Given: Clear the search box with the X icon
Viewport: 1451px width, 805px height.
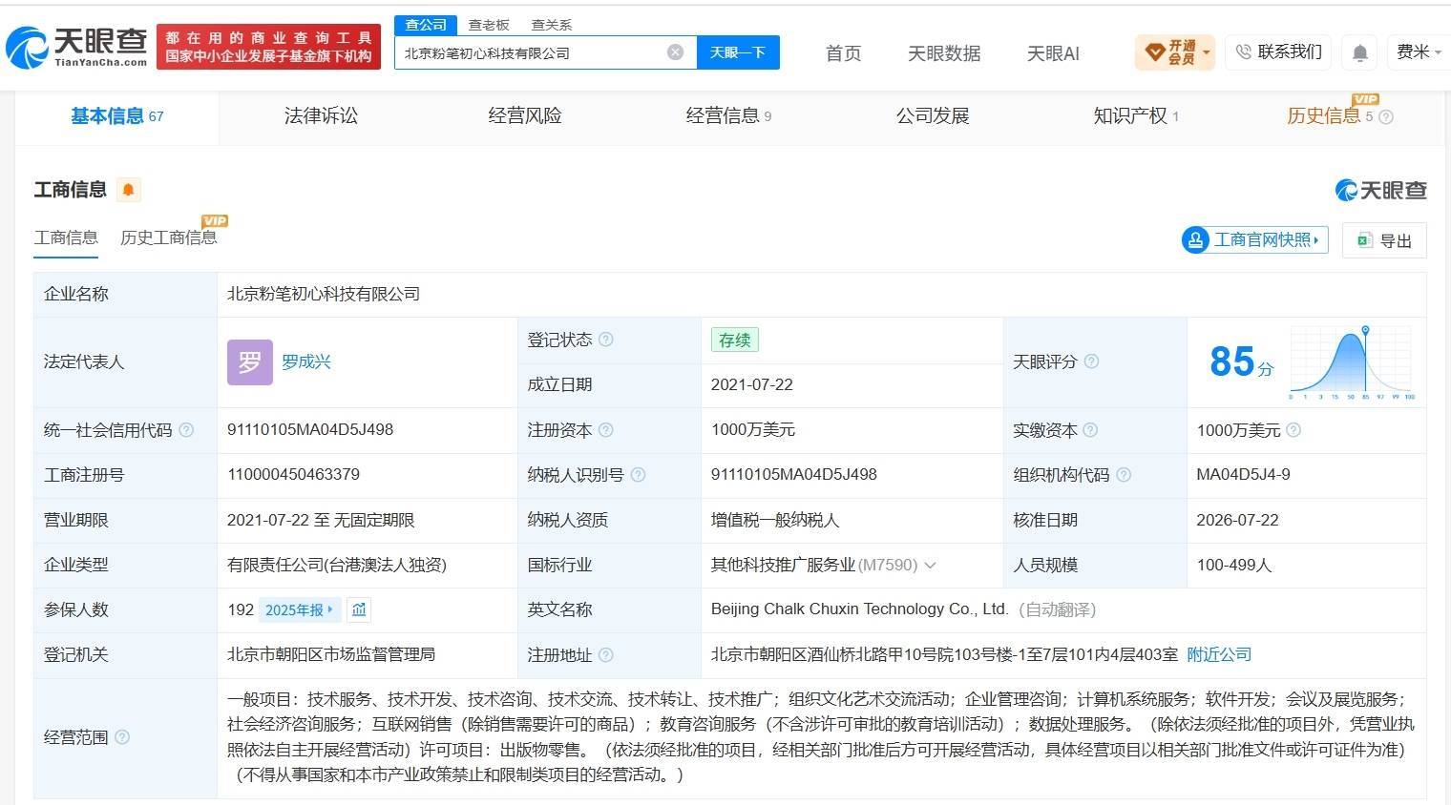Looking at the screenshot, I should (x=675, y=52).
